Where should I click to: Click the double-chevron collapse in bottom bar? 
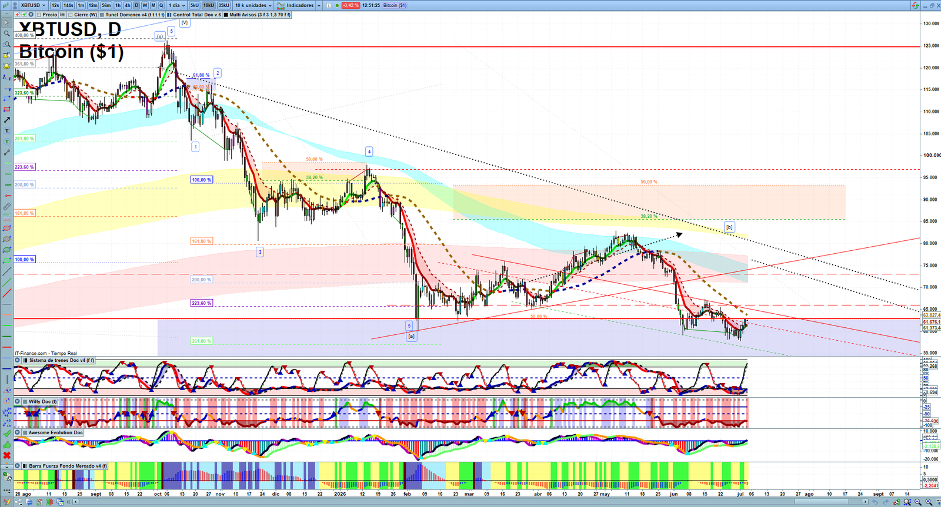(68, 502)
